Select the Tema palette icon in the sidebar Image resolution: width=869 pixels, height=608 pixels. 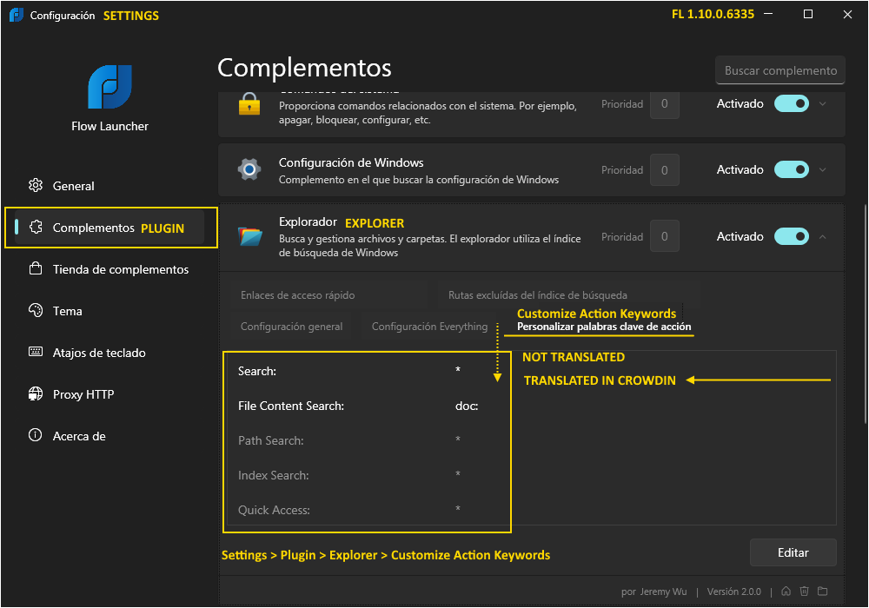36,310
